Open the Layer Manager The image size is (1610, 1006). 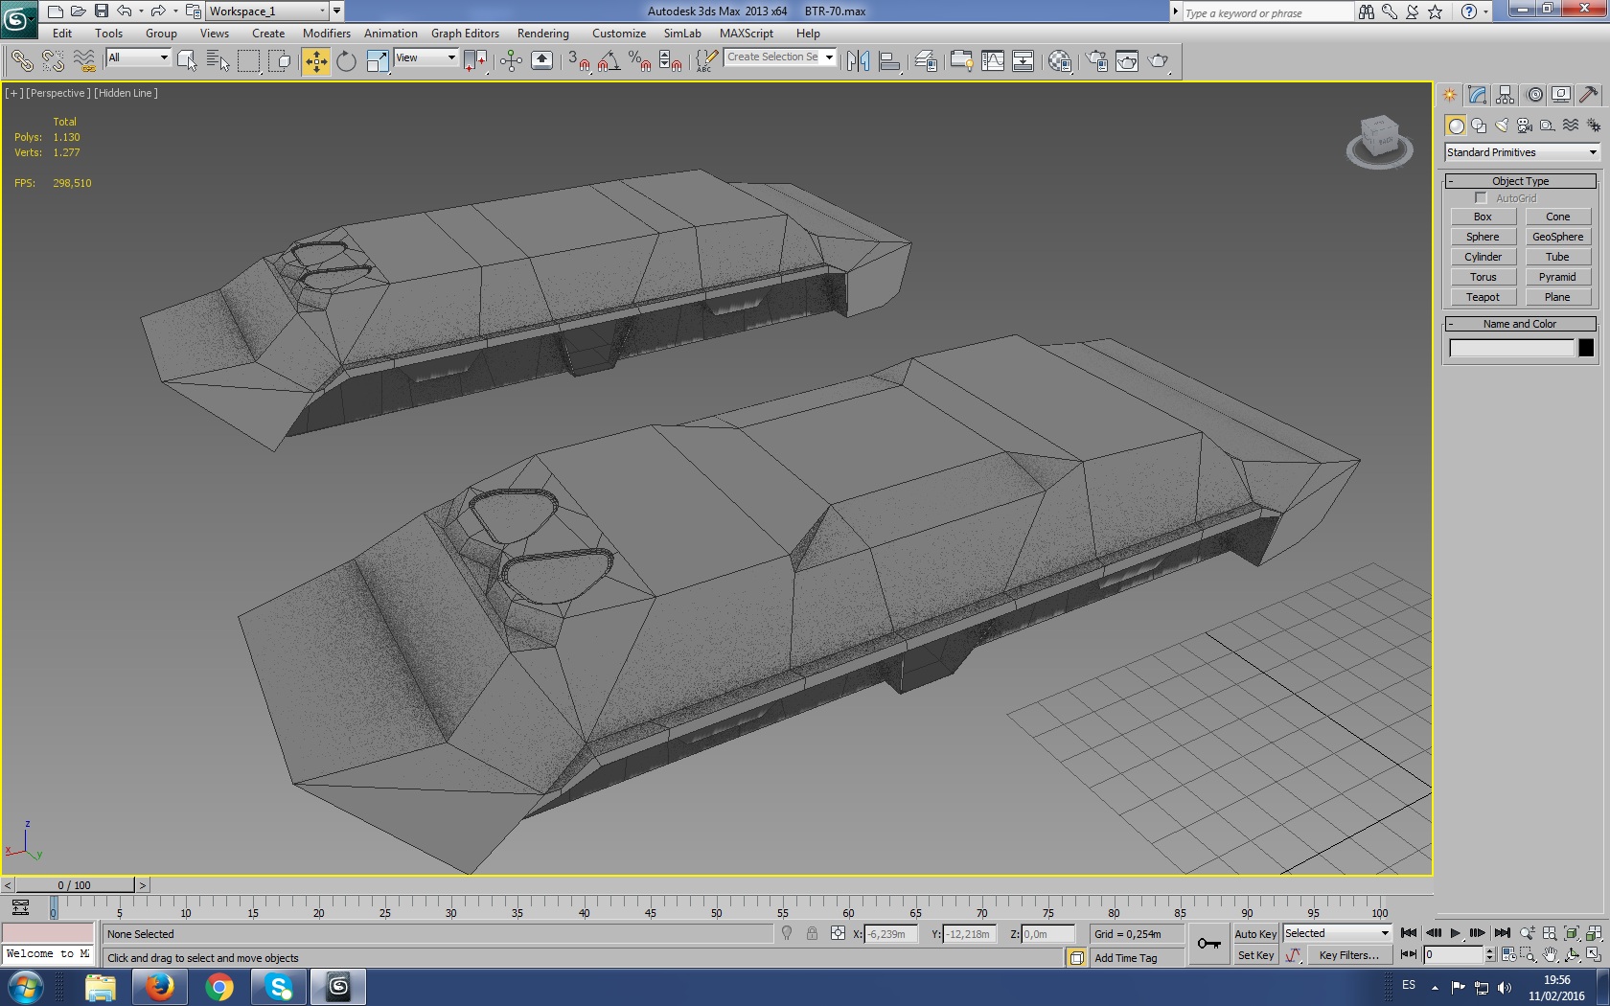point(926,61)
